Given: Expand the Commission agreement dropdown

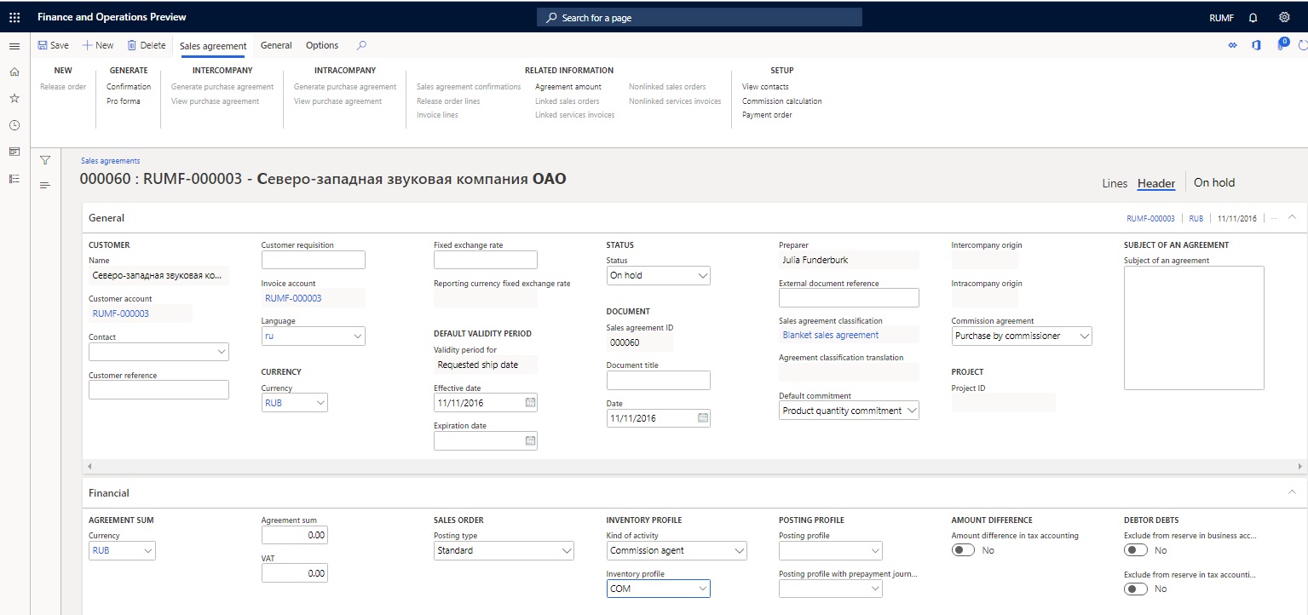Looking at the screenshot, I should point(1022,336).
